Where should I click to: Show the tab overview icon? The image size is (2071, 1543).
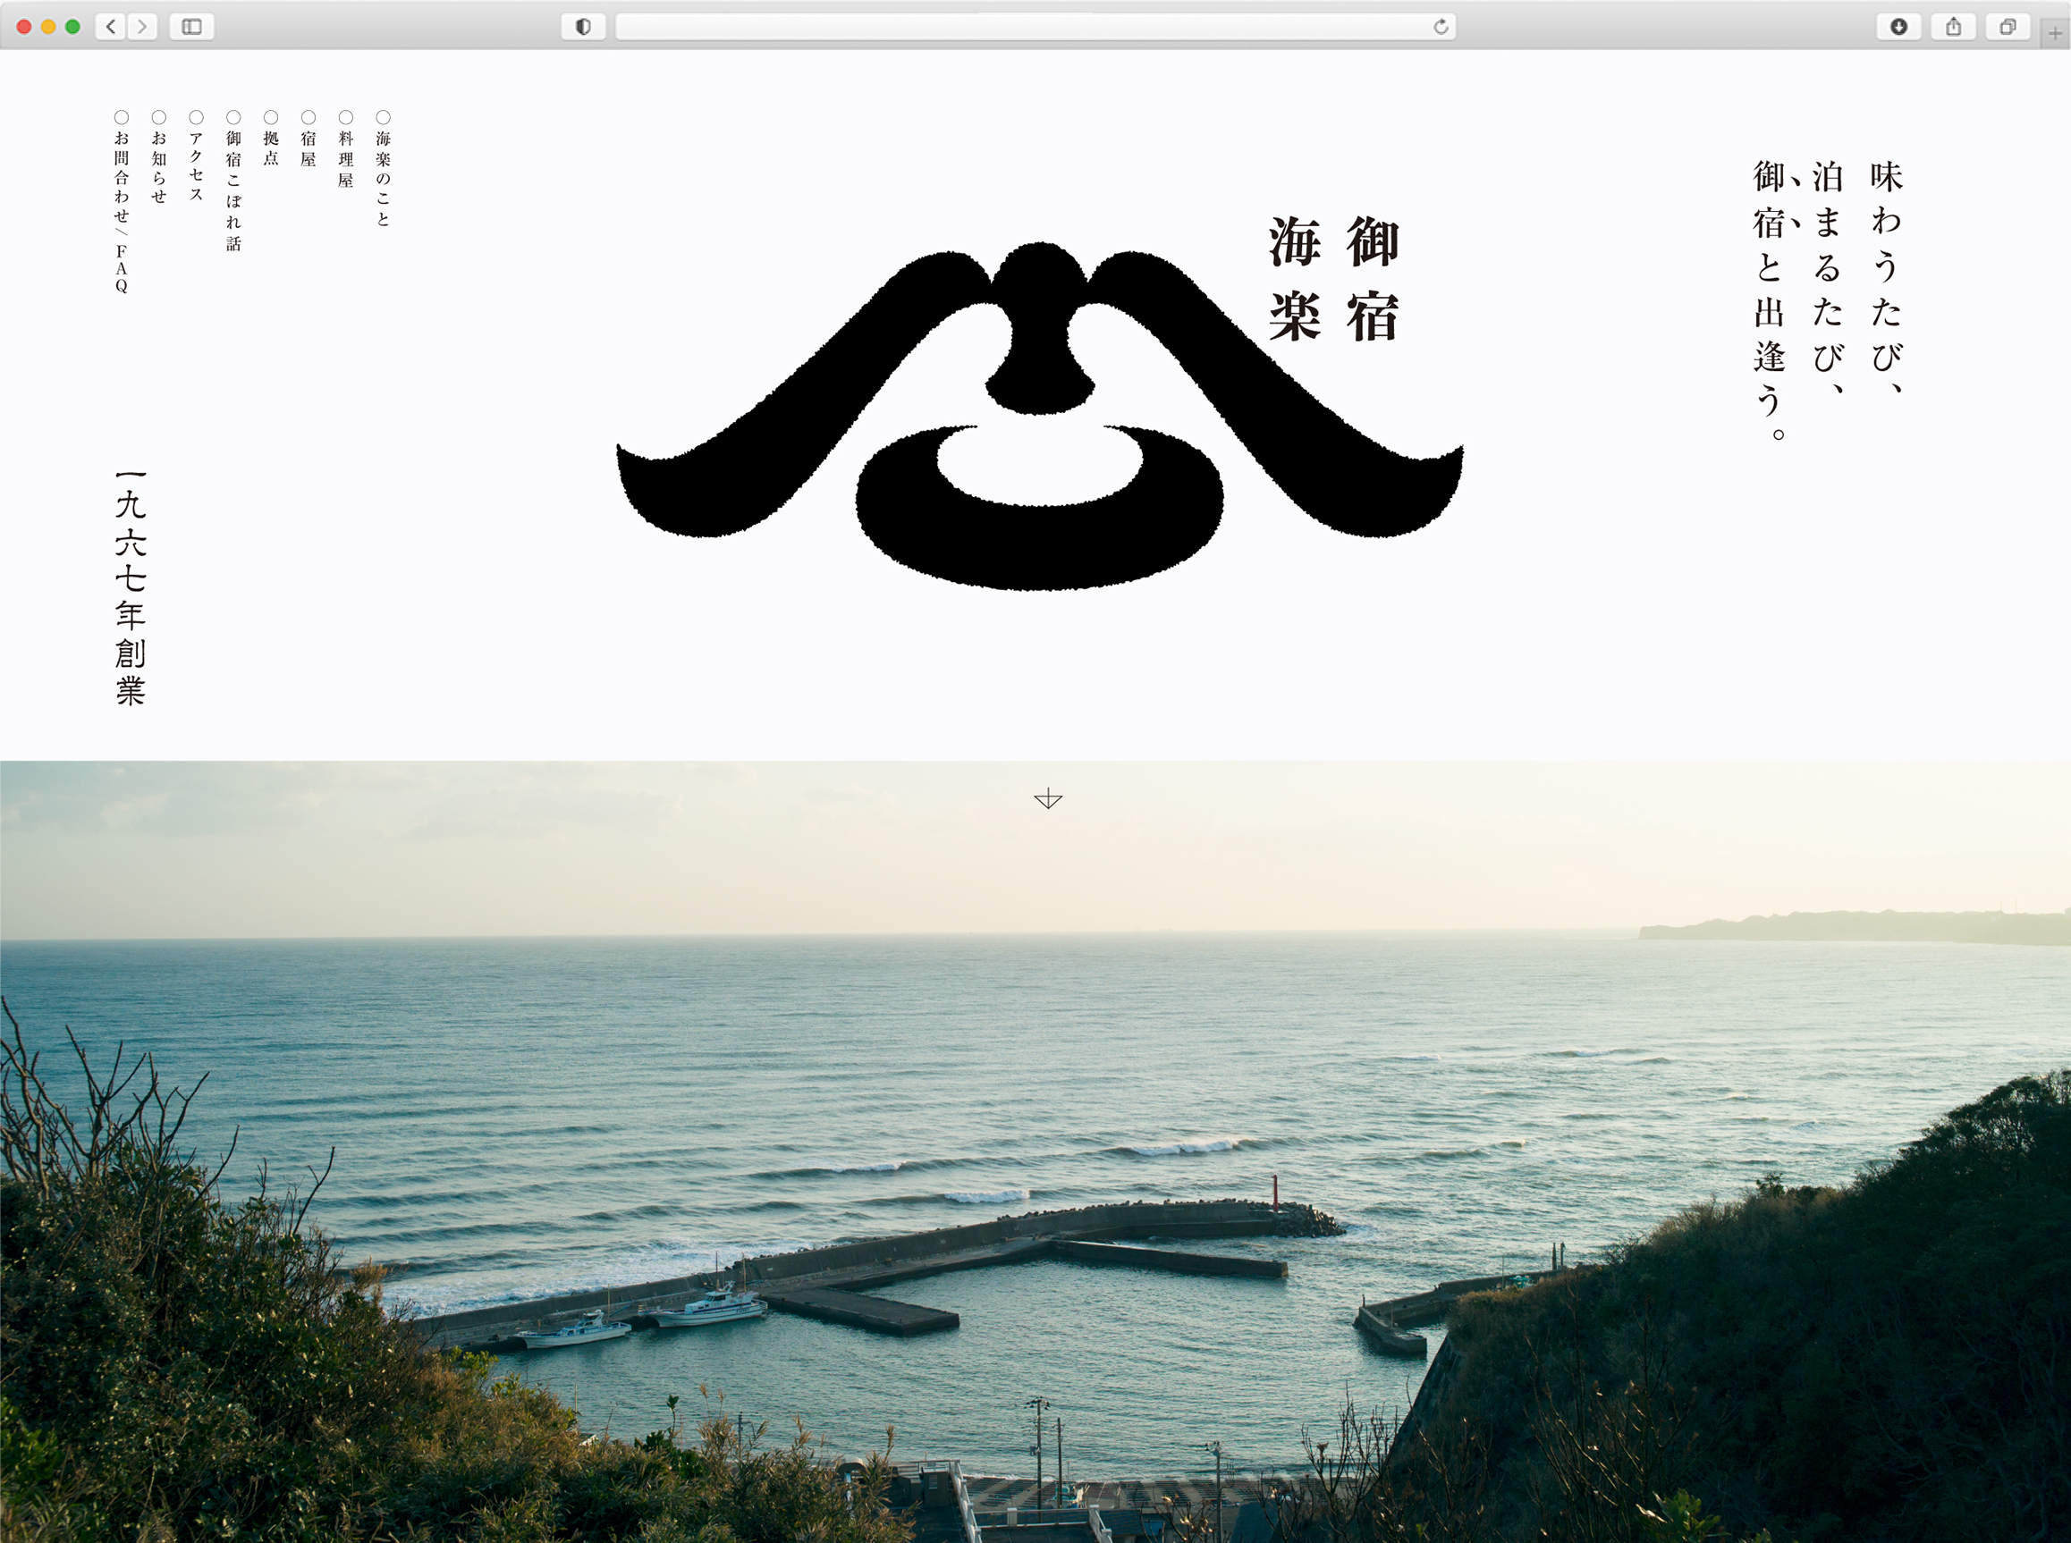point(2008,26)
